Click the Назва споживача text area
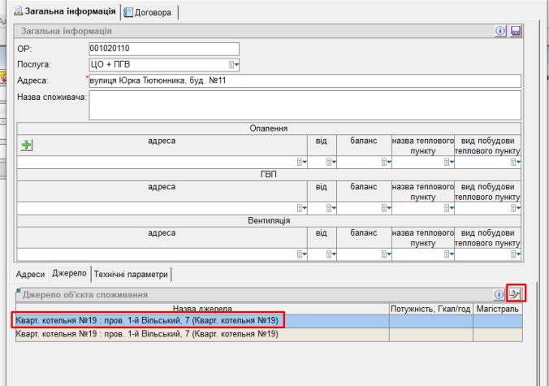This screenshot has height=386, width=549. click(x=304, y=105)
